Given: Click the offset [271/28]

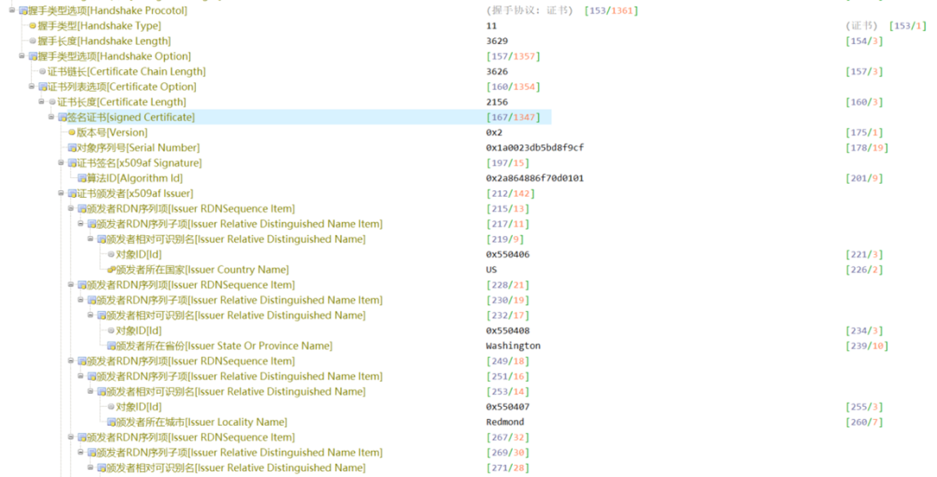Looking at the screenshot, I should (x=508, y=468).
